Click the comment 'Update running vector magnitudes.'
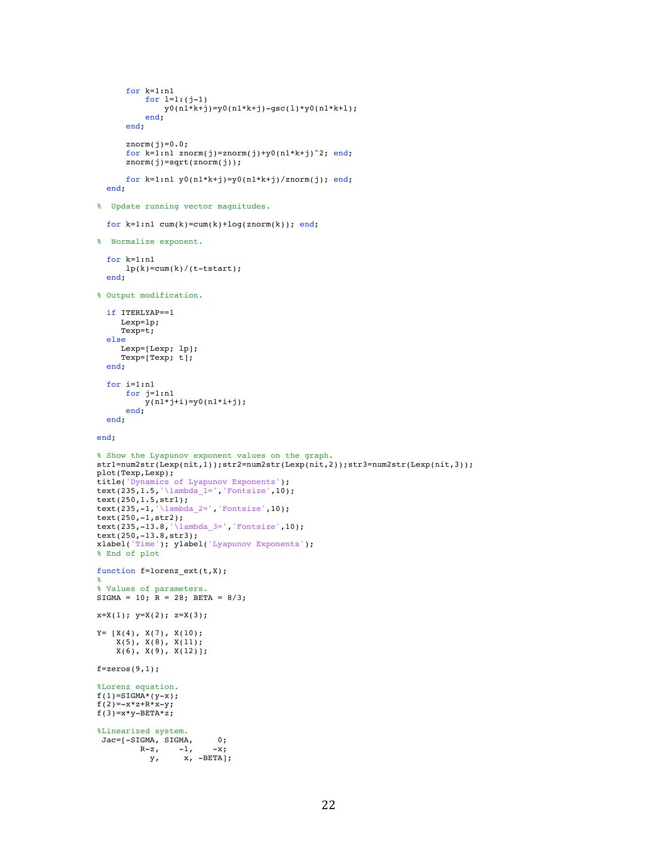The image size is (657, 851). pyautogui.click(x=191, y=206)
